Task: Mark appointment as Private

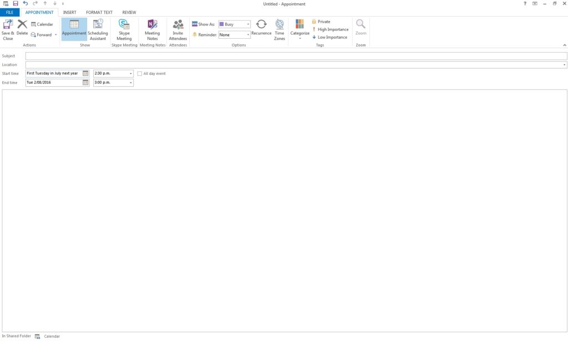Action: 321,22
